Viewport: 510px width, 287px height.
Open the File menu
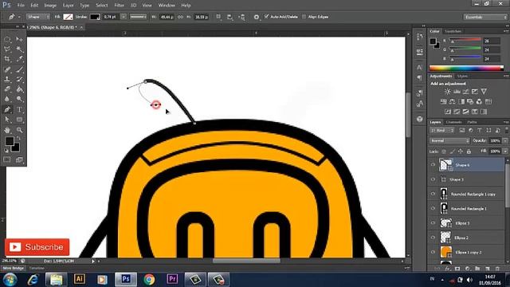21,6
